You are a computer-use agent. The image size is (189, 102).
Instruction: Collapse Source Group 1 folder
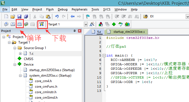click(15, 48)
